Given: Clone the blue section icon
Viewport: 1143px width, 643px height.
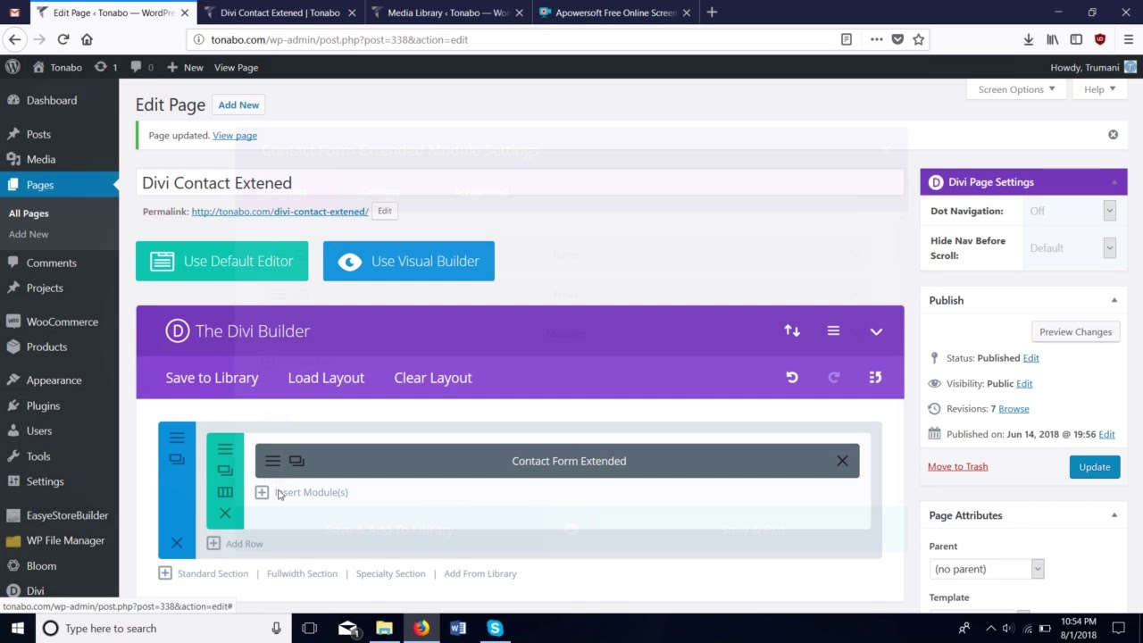Looking at the screenshot, I should point(177,459).
